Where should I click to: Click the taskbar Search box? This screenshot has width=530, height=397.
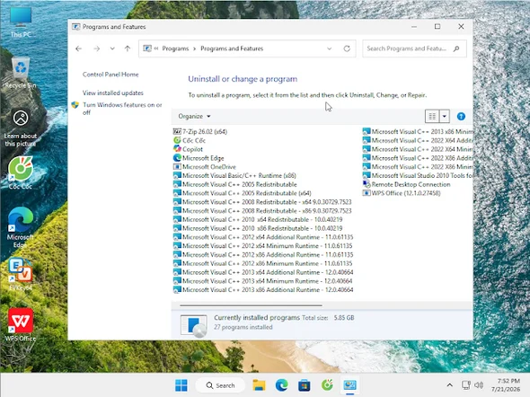(x=220, y=385)
